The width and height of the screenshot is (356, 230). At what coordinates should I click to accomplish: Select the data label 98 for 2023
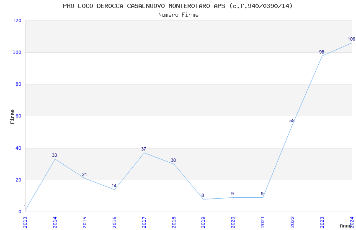click(x=322, y=52)
